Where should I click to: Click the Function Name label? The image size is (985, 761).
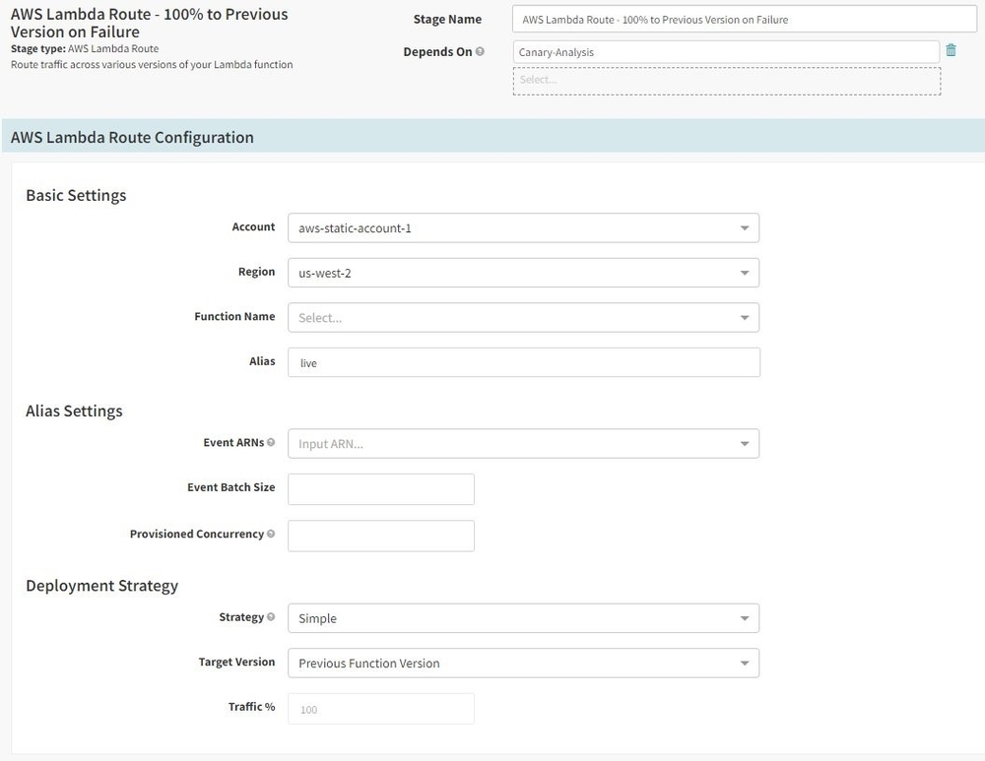point(234,316)
